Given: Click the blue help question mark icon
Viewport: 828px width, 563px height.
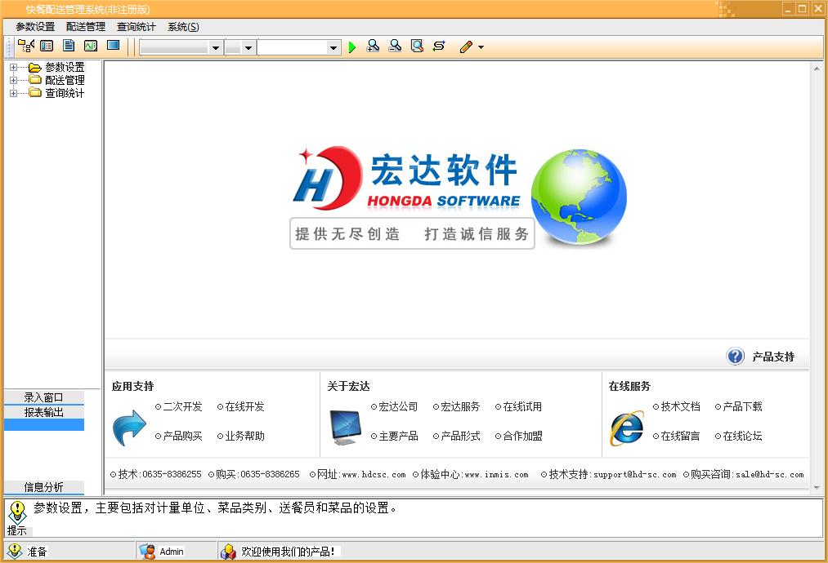Looking at the screenshot, I should 735,357.
